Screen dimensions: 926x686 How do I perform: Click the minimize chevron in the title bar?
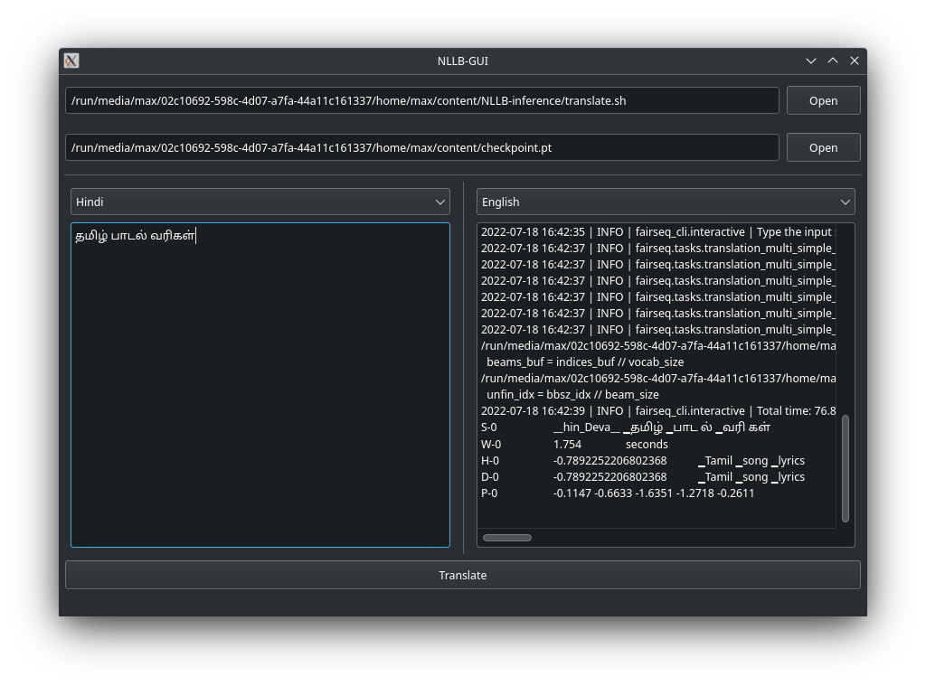pos(811,61)
